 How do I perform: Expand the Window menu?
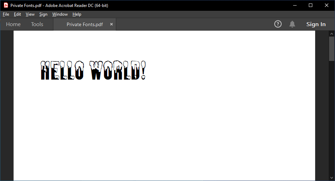pos(60,14)
